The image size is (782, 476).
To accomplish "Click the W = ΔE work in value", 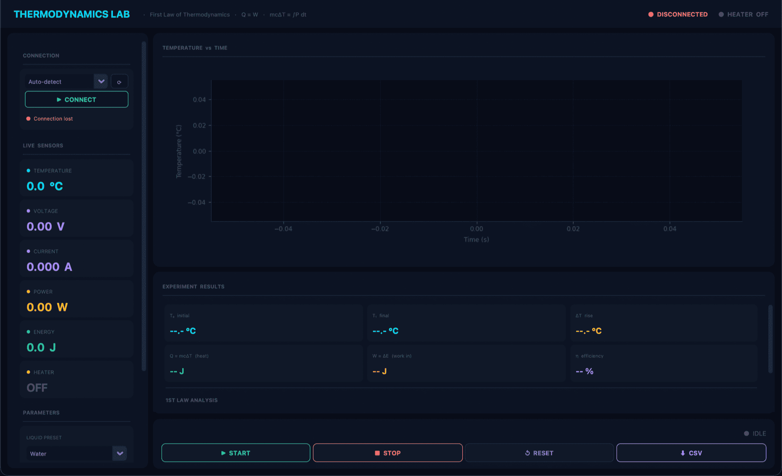I will [380, 371].
